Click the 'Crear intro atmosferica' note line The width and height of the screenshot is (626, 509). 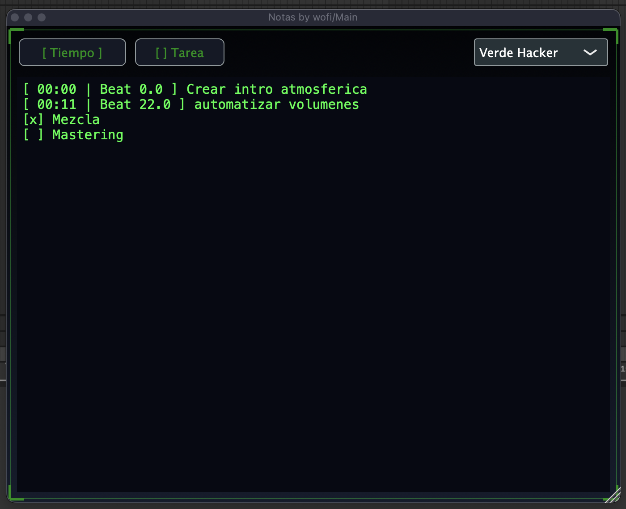point(277,89)
